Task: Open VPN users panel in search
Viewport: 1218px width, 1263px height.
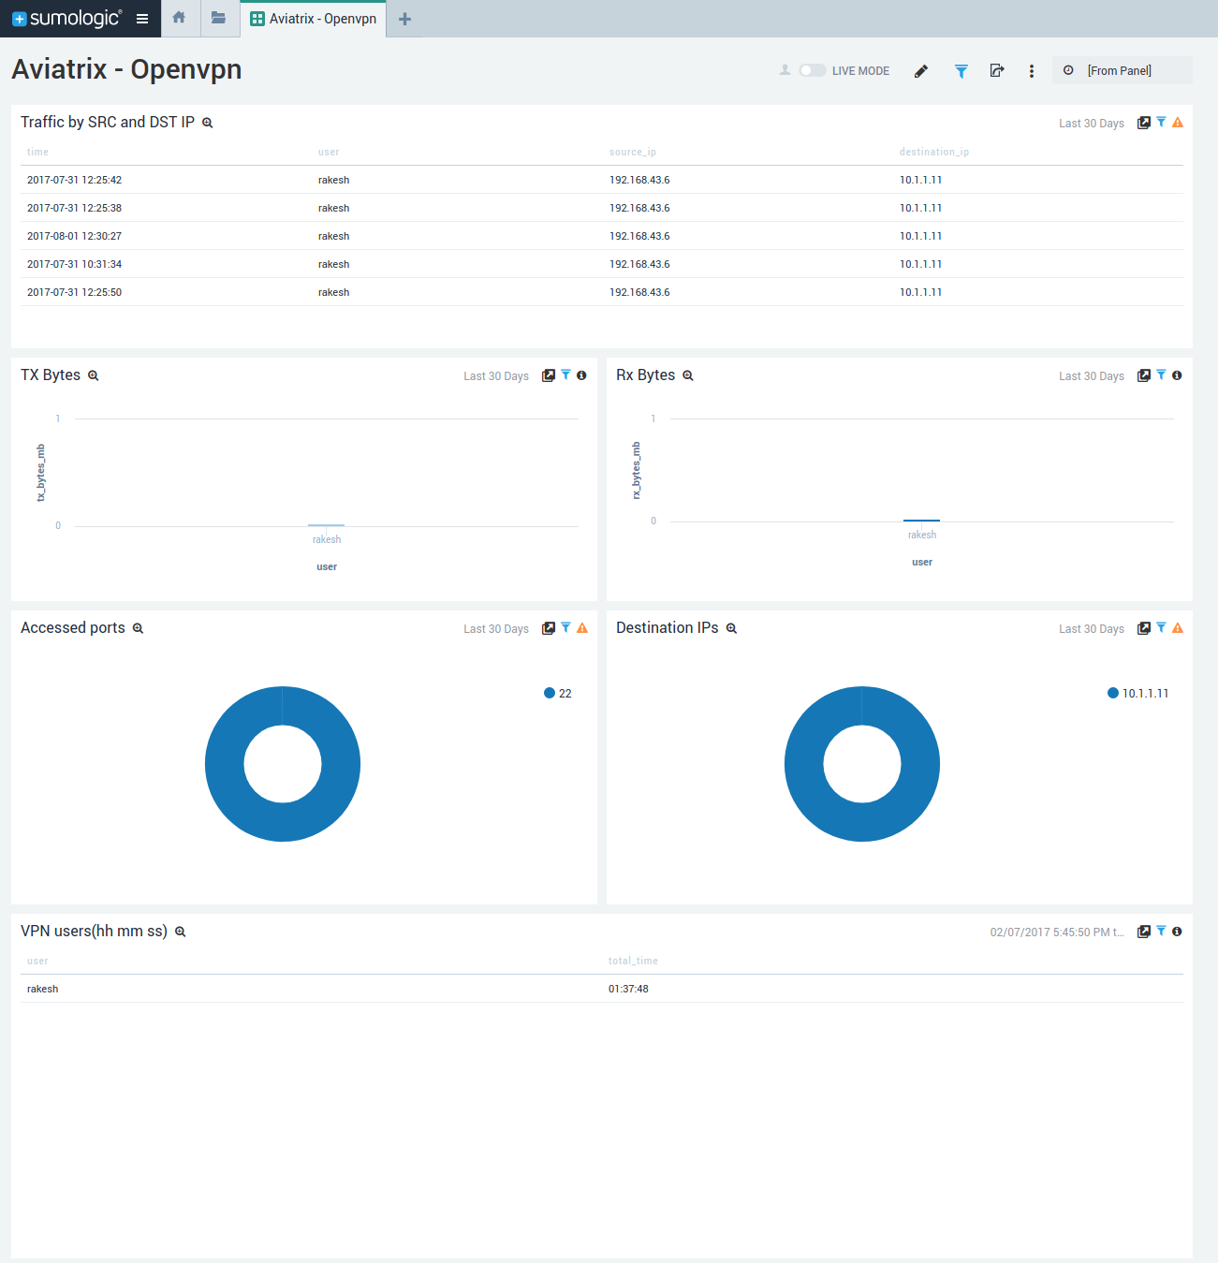Action: pyautogui.click(x=1143, y=932)
